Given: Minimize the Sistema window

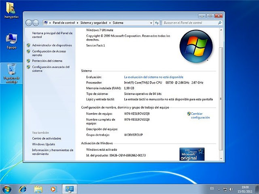Looking at the screenshot, I should click(x=202, y=16).
